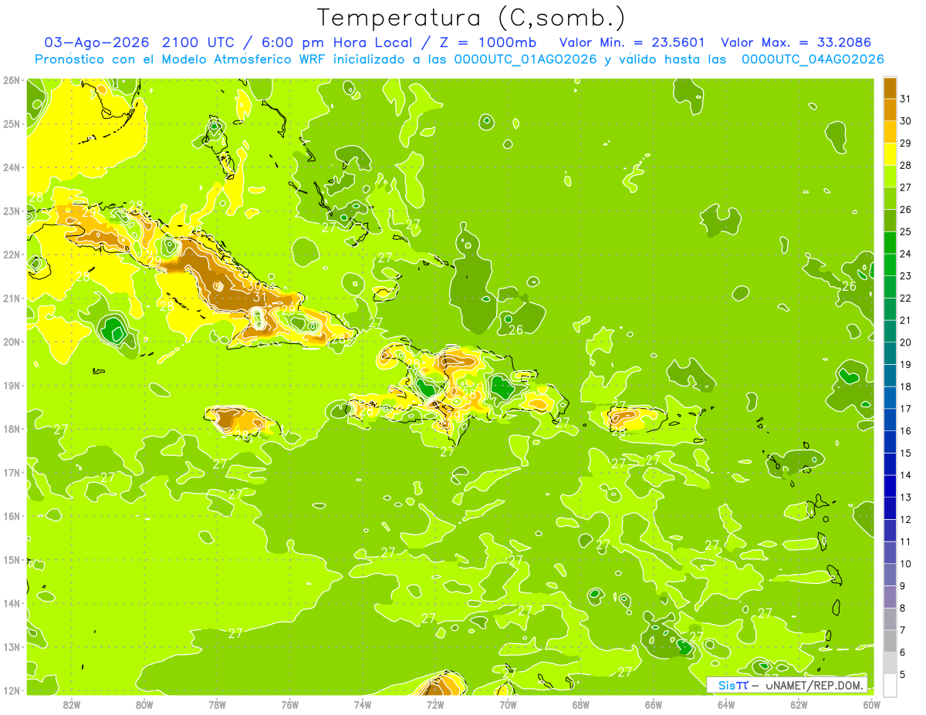Click the "Valor Max. = 33.2086" text
This screenshot has height=715, width=926.
(796, 42)
